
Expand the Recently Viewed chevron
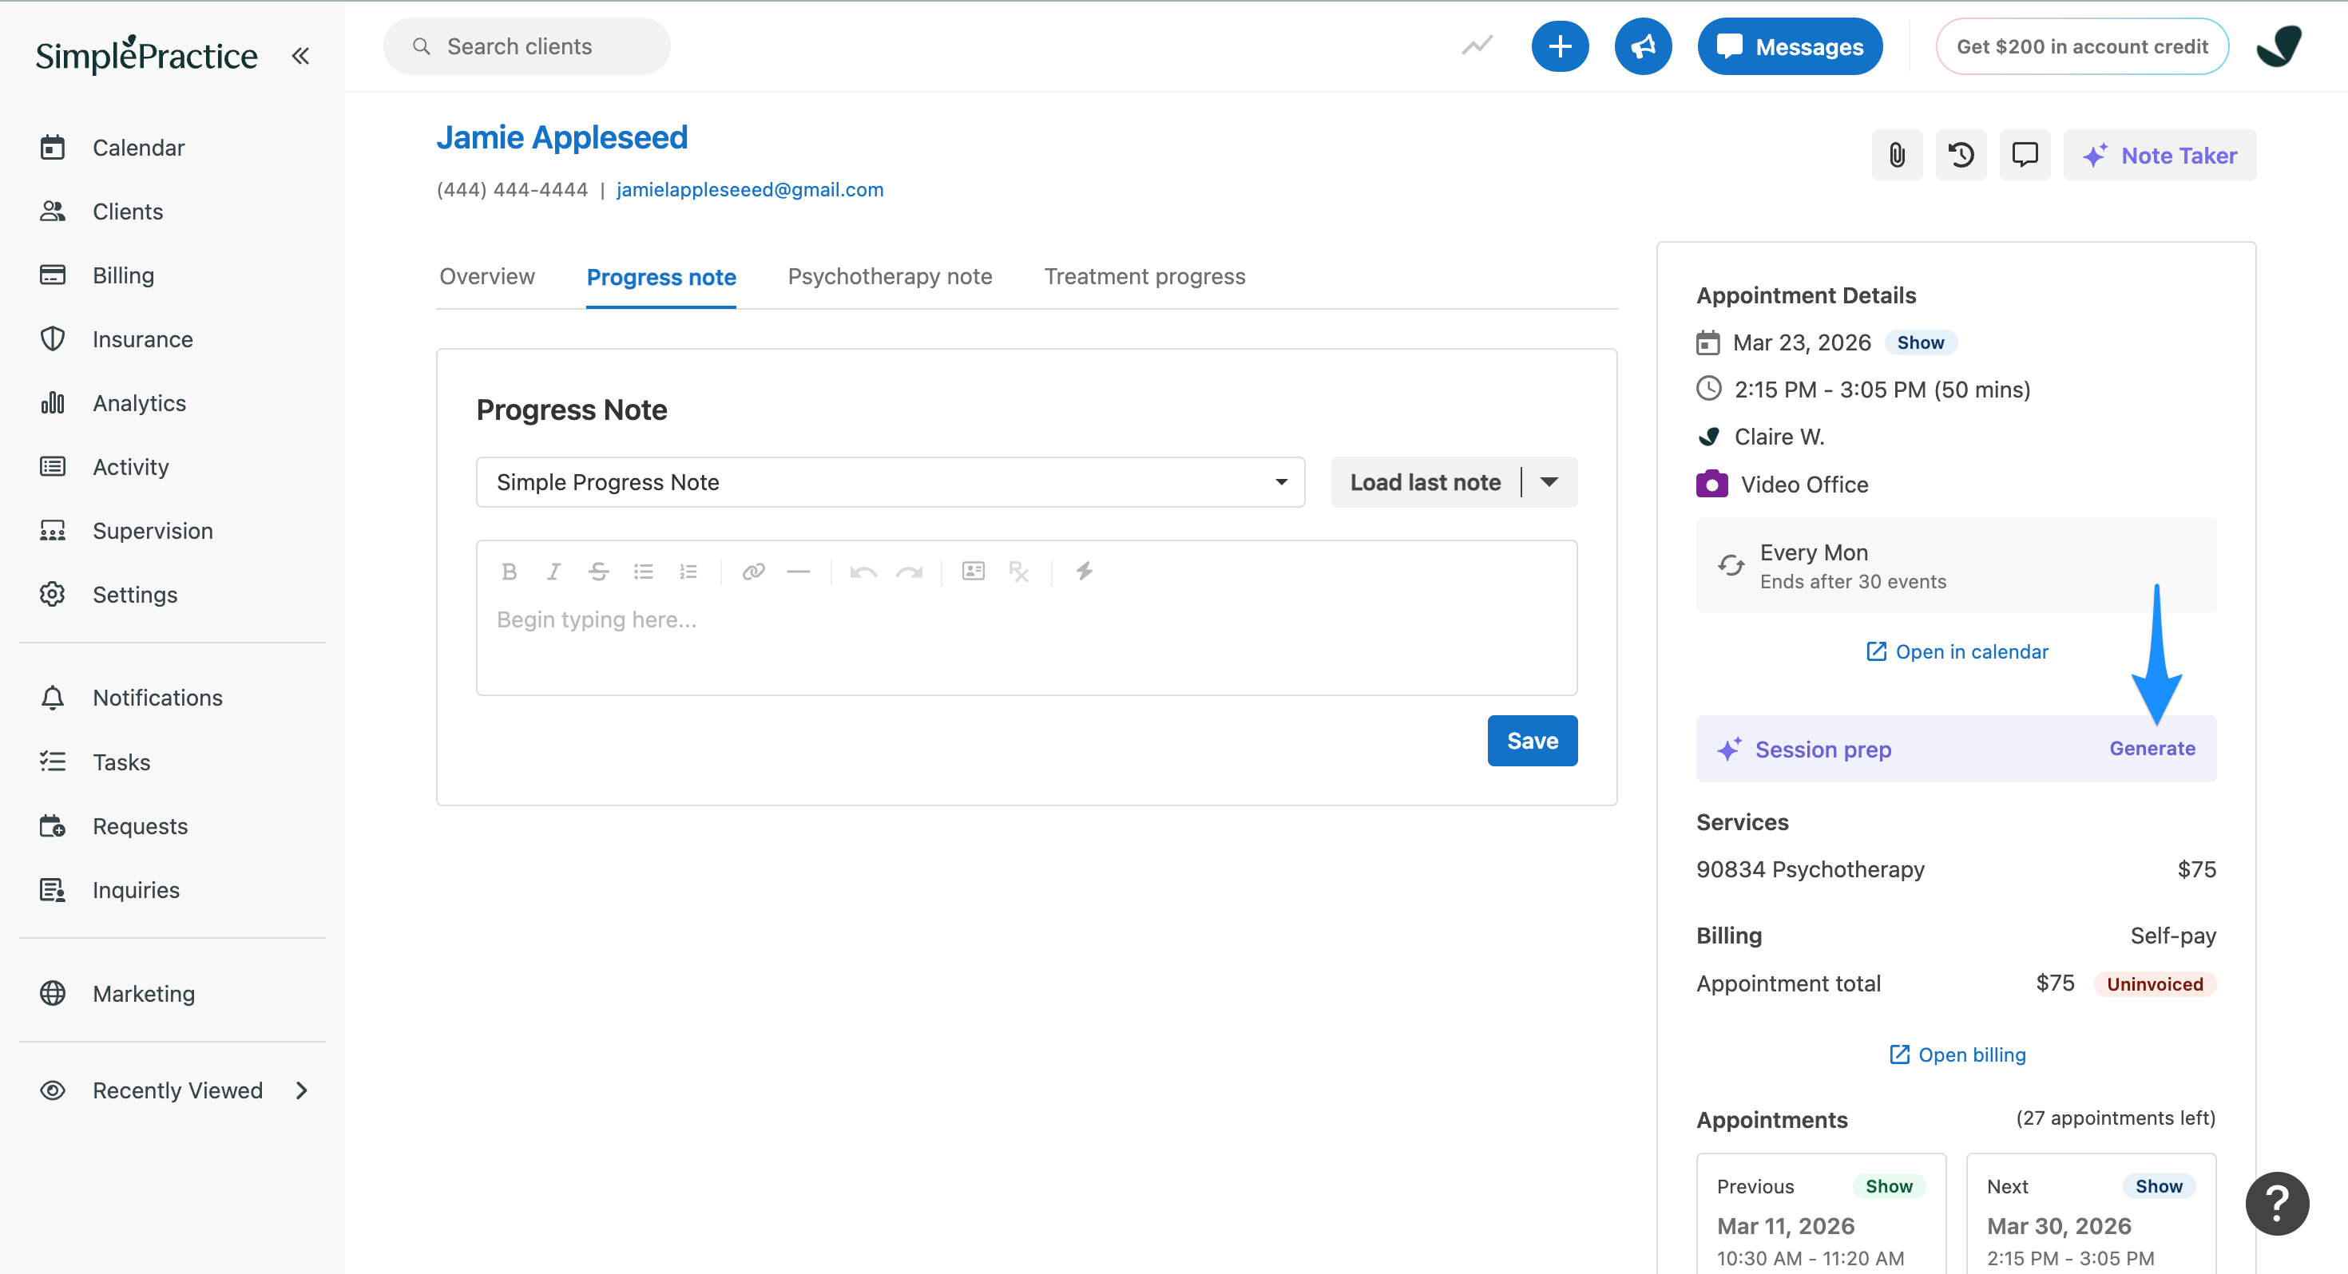(x=302, y=1090)
